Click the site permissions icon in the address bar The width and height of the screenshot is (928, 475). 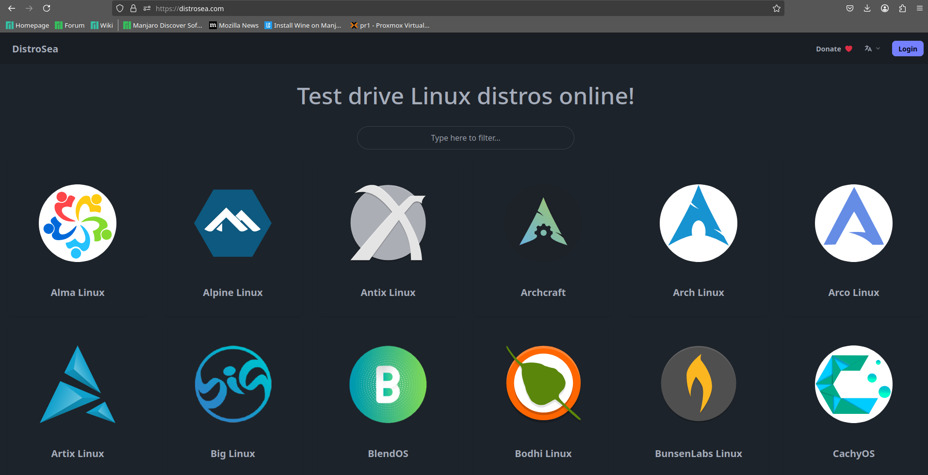(x=147, y=8)
